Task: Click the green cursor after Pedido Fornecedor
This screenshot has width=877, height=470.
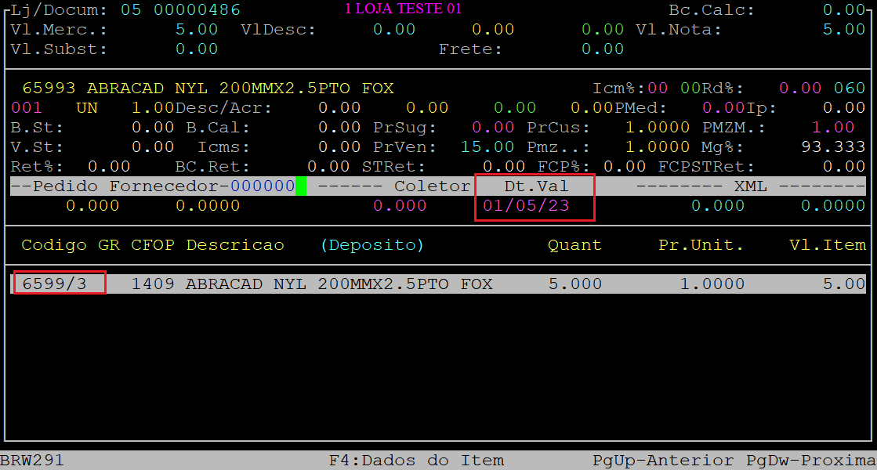Action: click(x=301, y=186)
